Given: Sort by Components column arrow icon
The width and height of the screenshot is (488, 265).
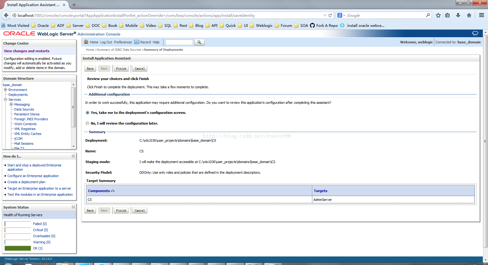Looking at the screenshot, I should coord(113,191).
